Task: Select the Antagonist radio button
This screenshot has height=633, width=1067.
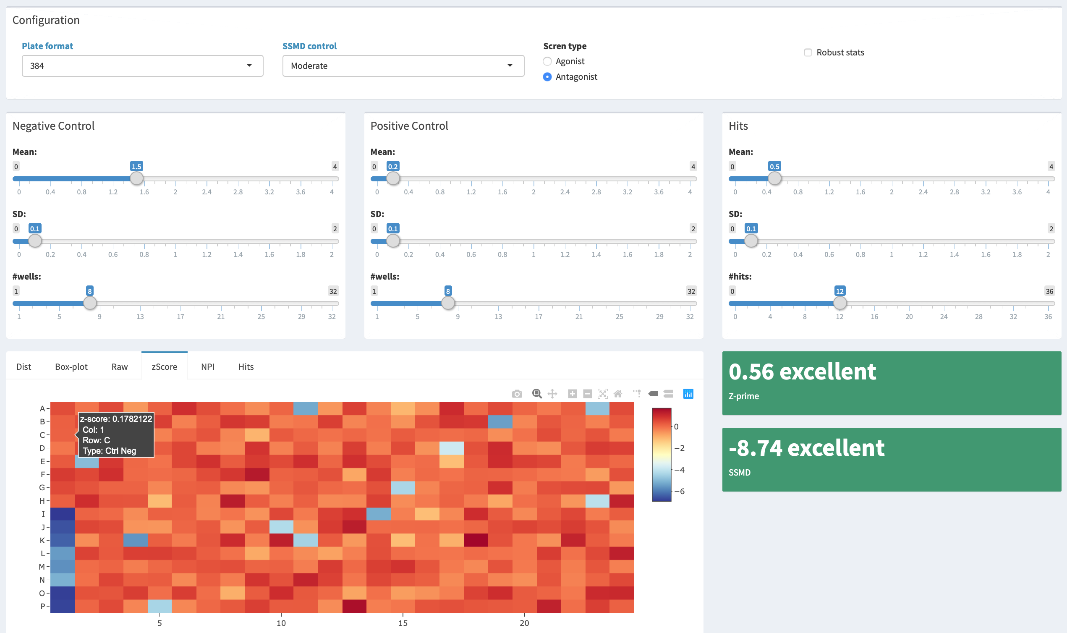Action: coord(547,77)
